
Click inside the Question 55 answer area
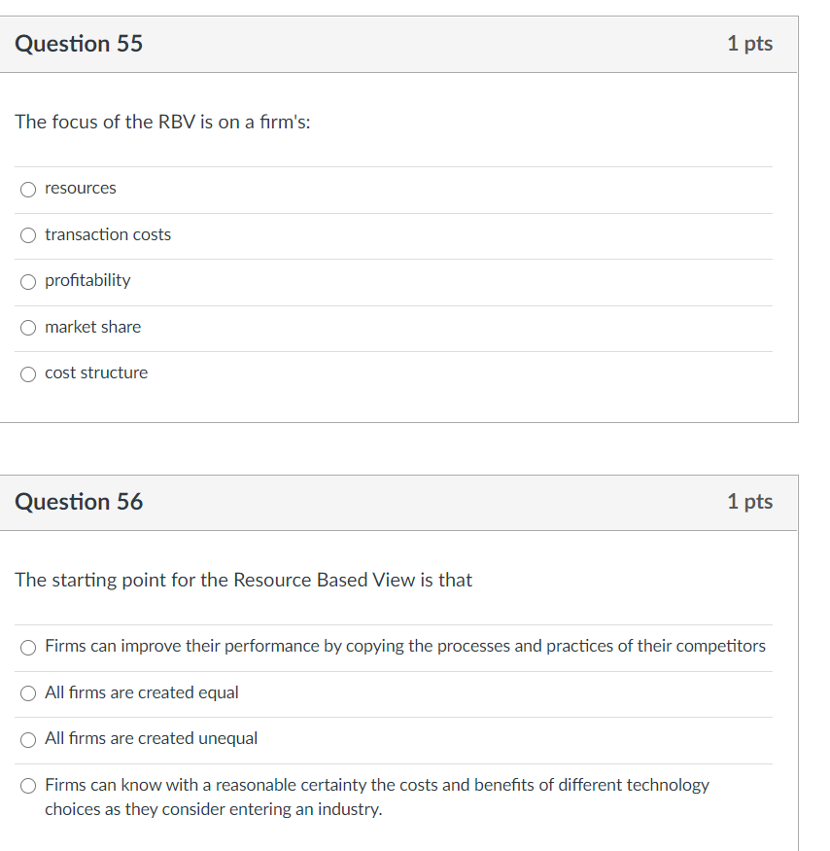pos(389,282)
